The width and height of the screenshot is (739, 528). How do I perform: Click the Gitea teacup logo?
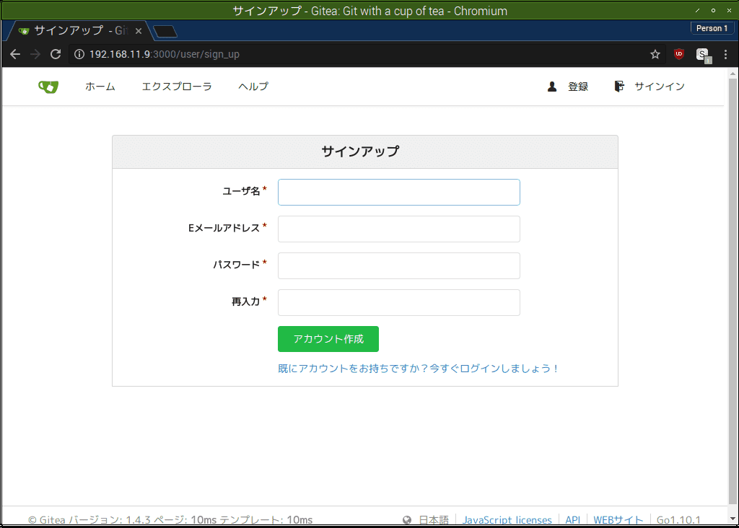click(x=48, y=86)
